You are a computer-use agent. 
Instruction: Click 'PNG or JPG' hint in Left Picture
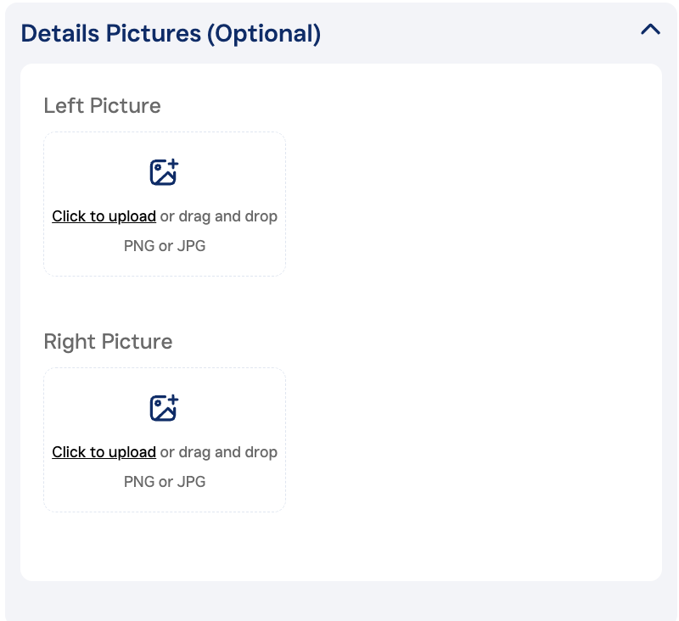click(165, 246)
